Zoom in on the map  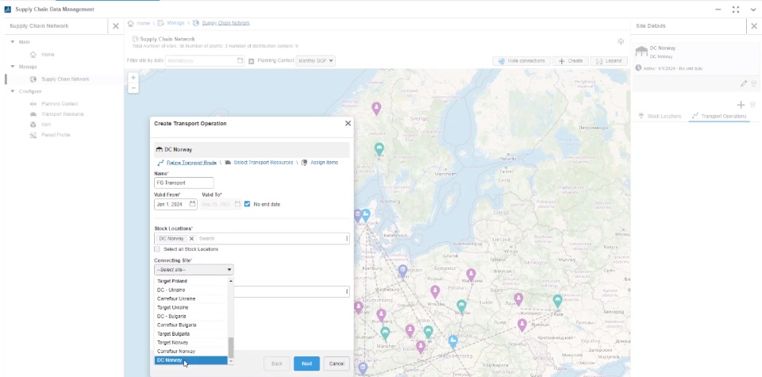[133, 78]
